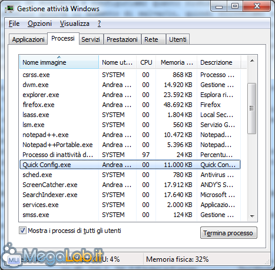
Task: Open the File menu
Action: click(14, 24)
